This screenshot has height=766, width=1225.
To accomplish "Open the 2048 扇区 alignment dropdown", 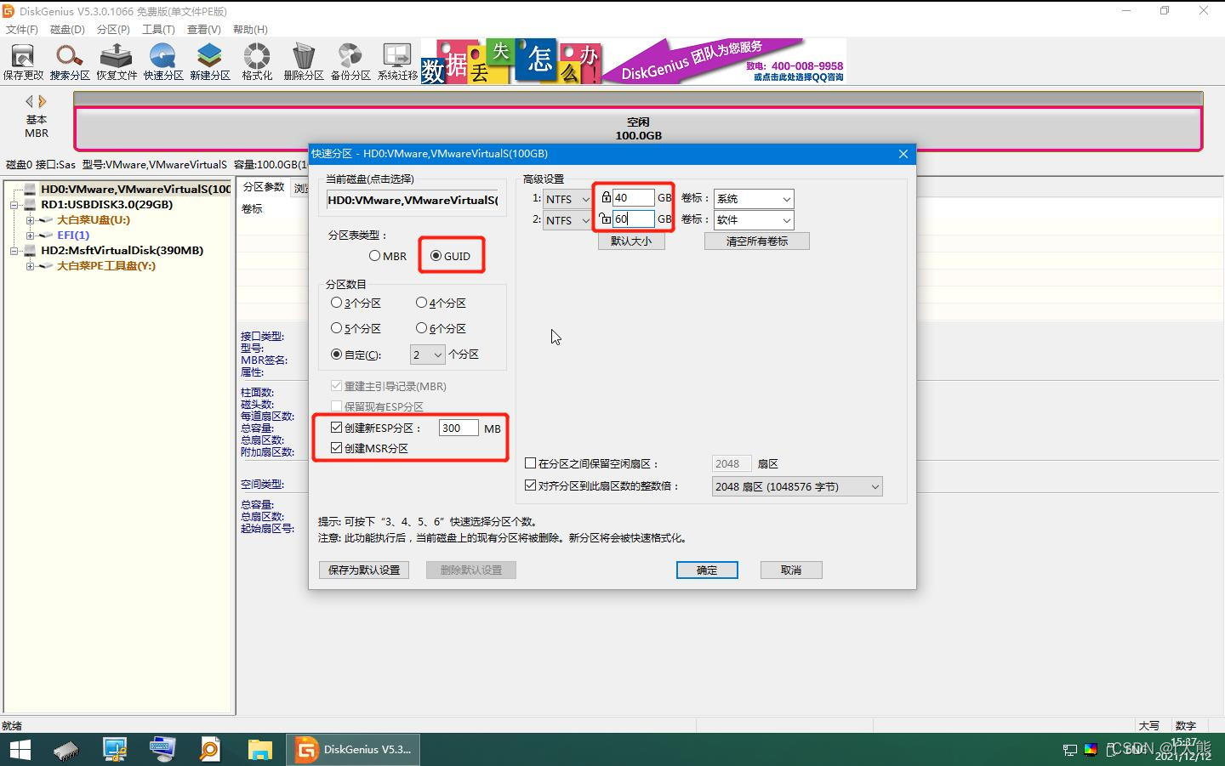I will pyautogui.click(x=797, y=486).
